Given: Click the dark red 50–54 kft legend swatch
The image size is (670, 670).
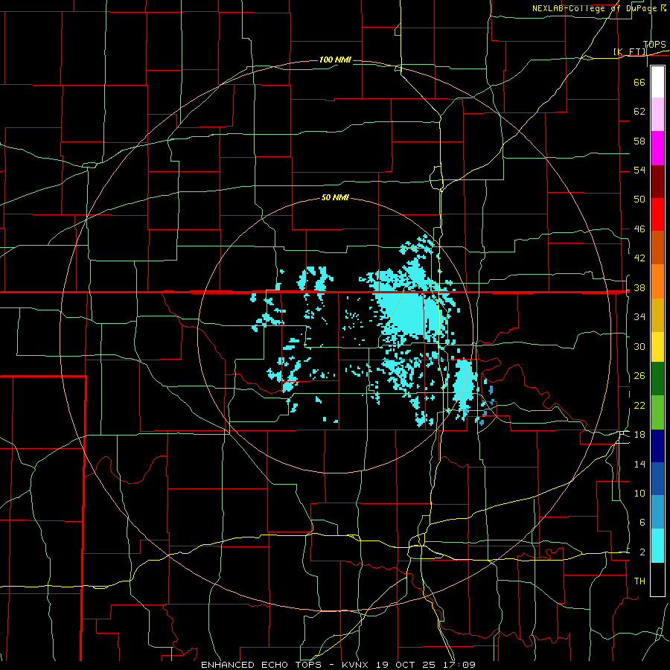Looking at the screenshot, I should 657,182.
